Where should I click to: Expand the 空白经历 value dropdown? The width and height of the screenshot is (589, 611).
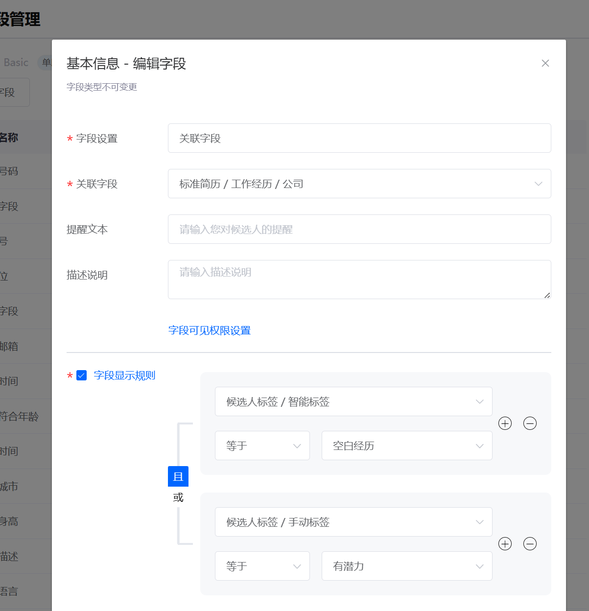(407, 446)
